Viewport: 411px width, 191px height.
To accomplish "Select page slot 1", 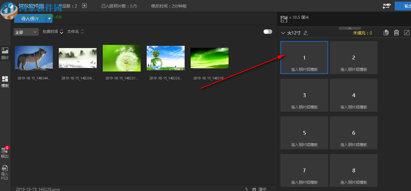I will click(x=304, y=58).
